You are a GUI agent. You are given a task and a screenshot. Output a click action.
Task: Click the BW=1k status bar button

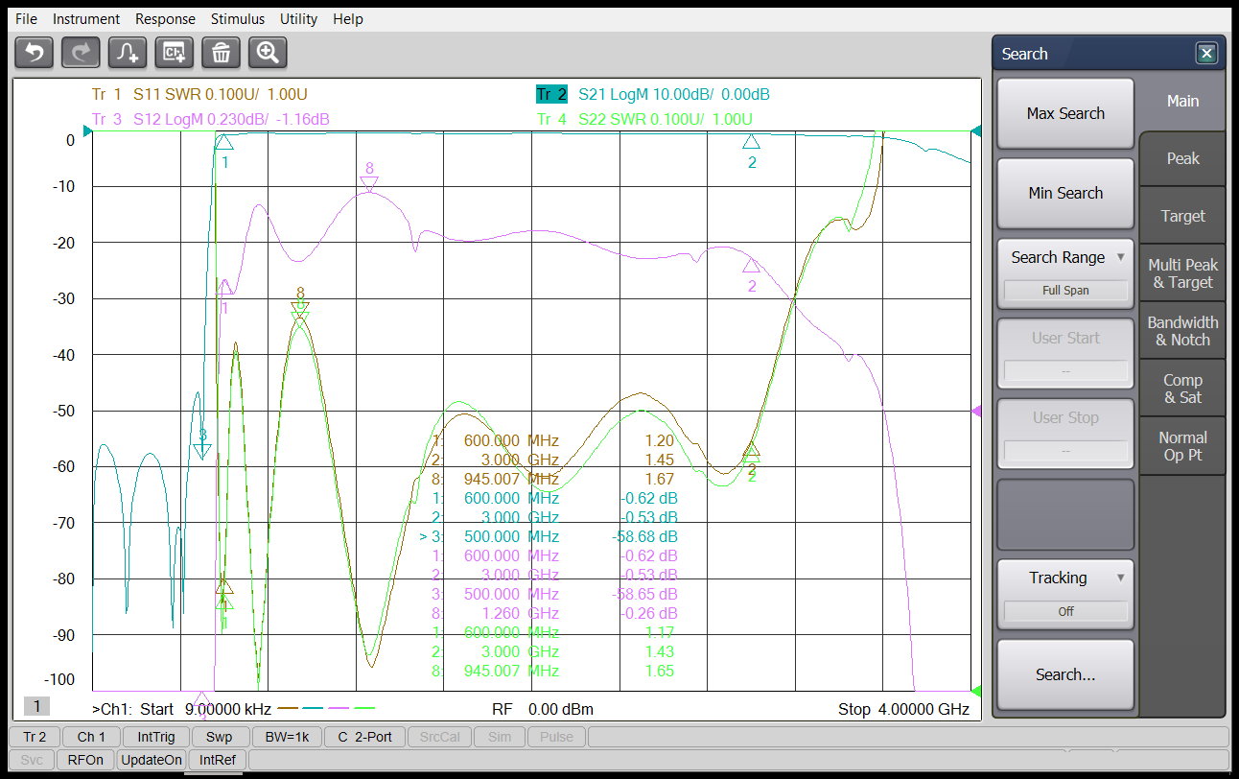click(285, 737)
